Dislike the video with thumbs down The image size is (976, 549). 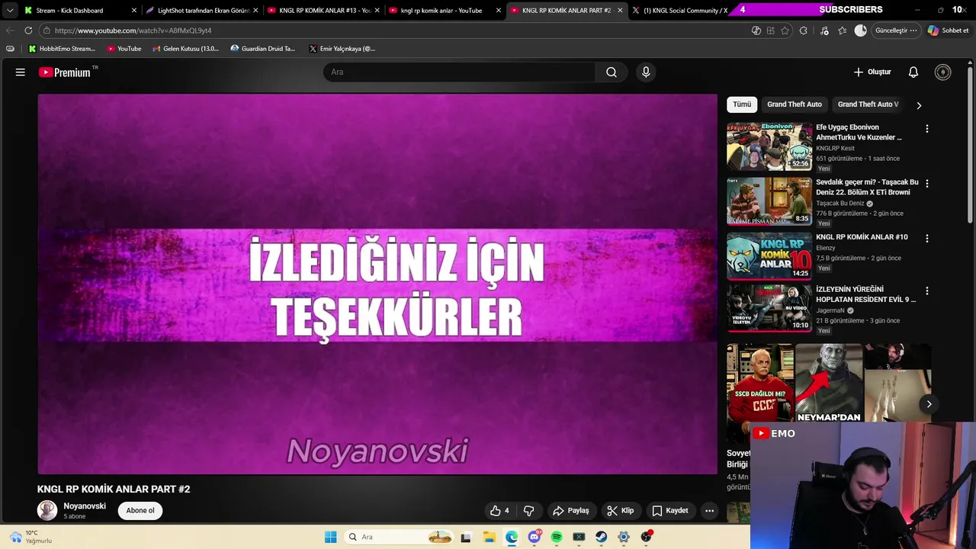[529, 511]
